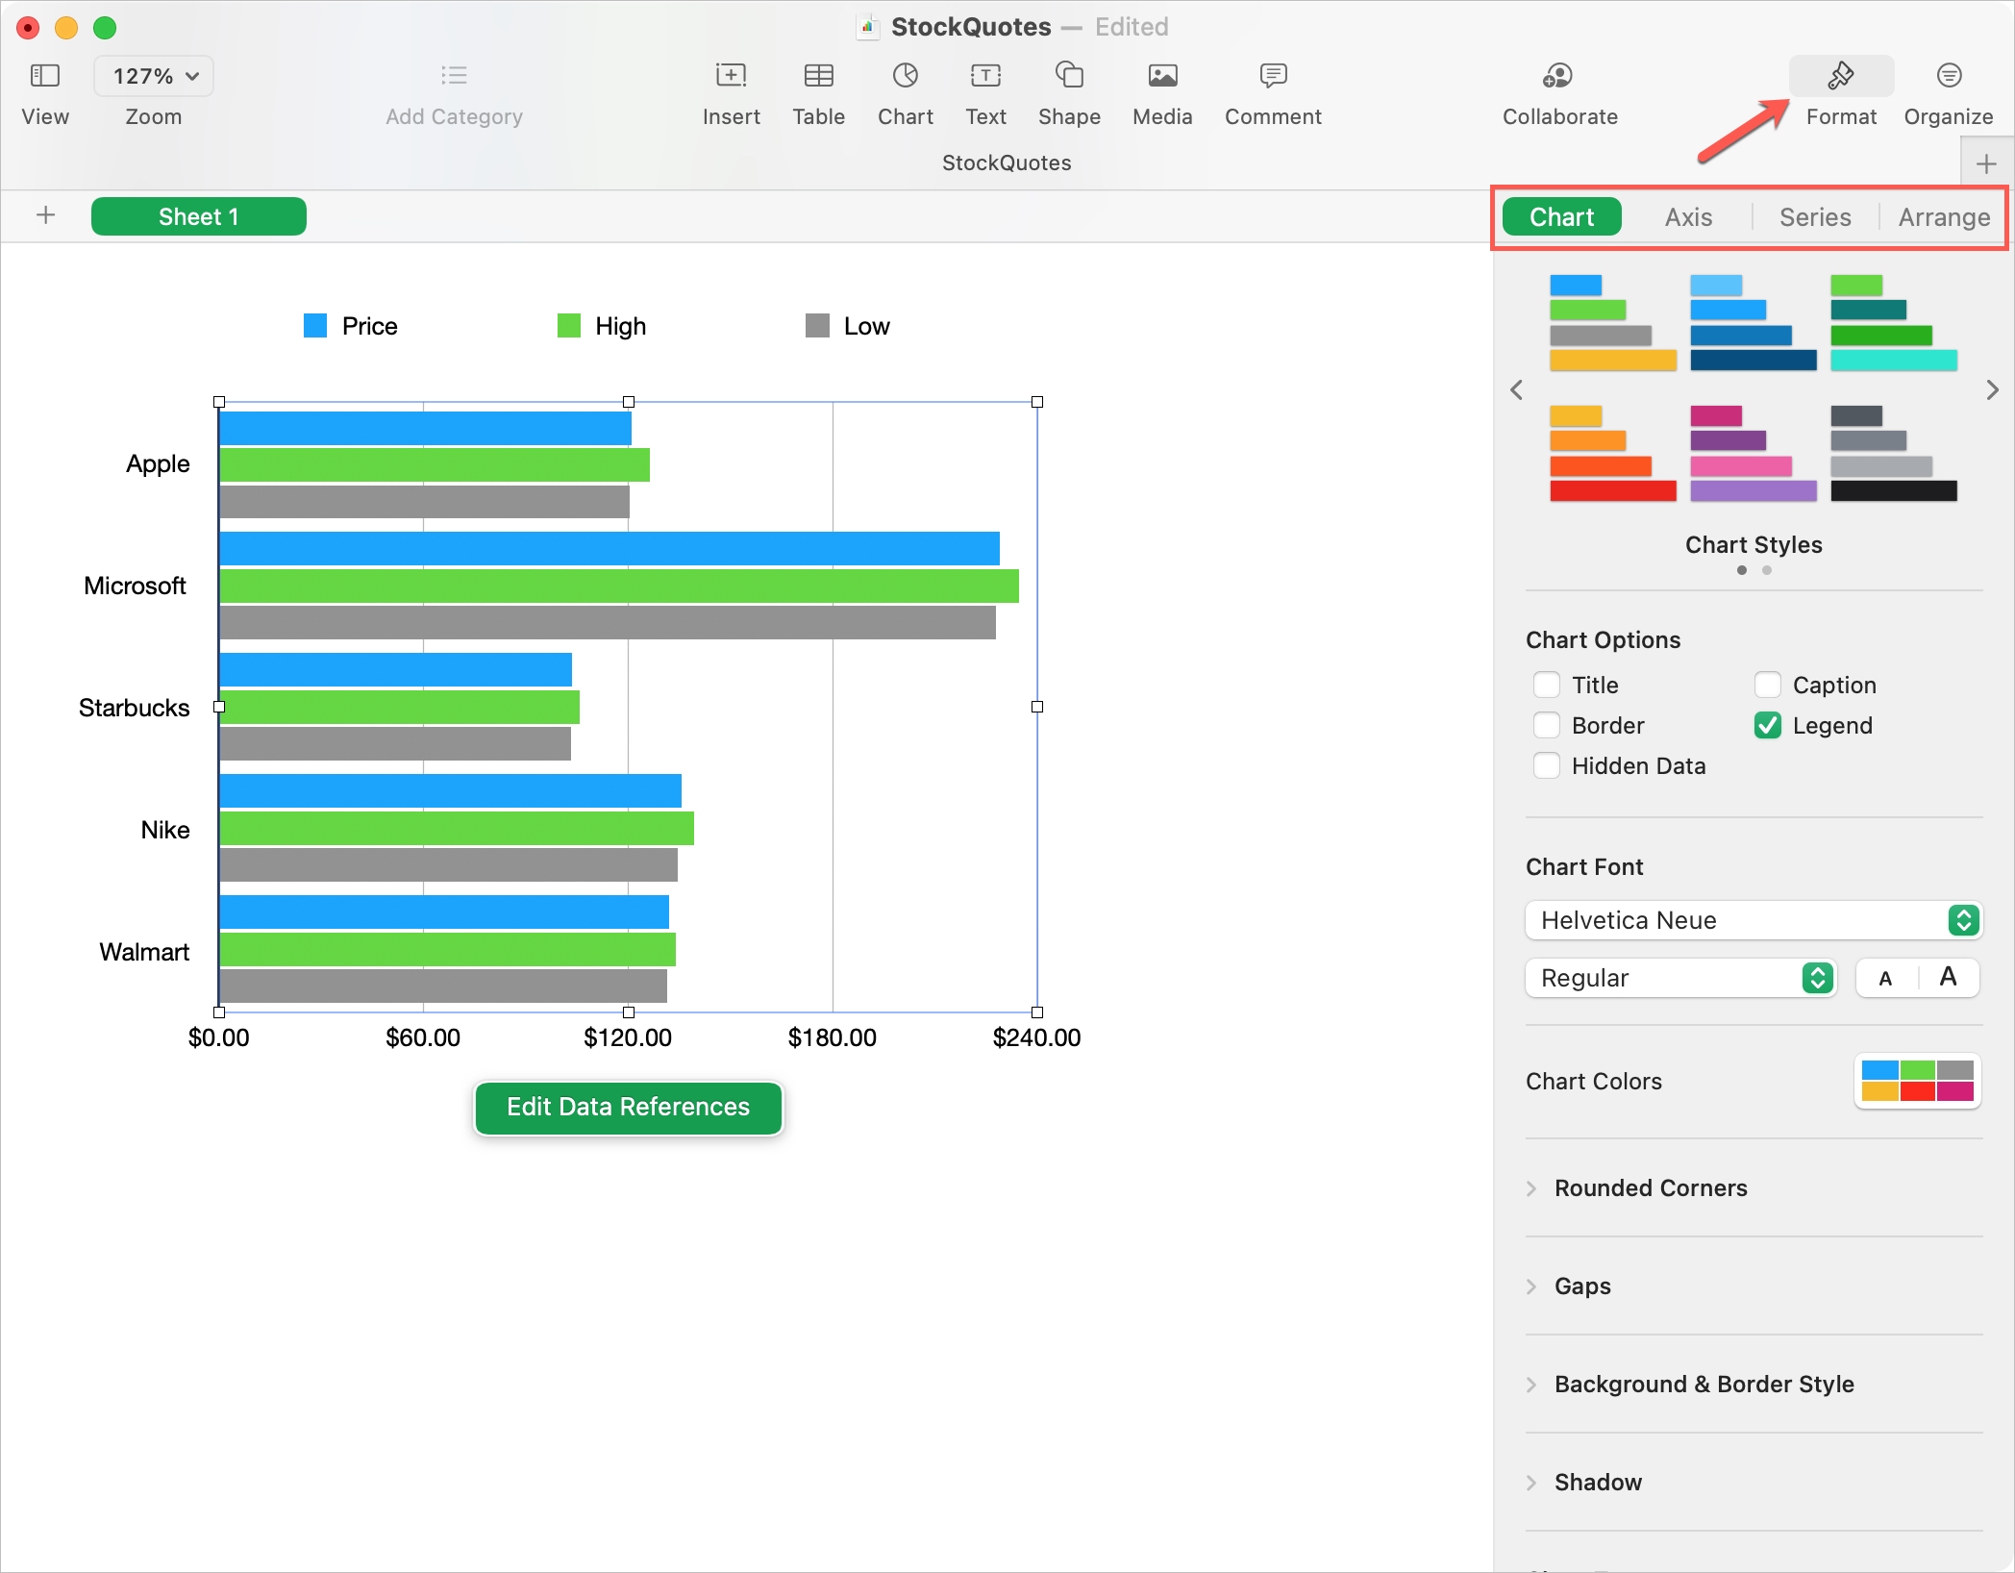Click the Media tool in toolbar
The width and height of the screenshot is (2015, 1573).
point(1159,93)
